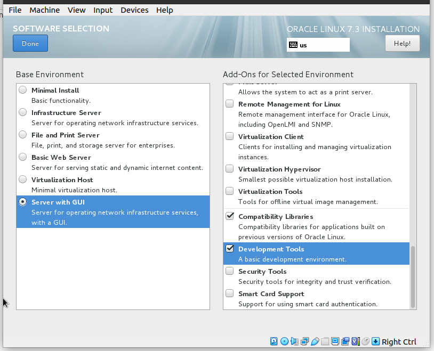
Task: Click the display settings status icon
Action: pyautogui.click(x=335, y=341)
